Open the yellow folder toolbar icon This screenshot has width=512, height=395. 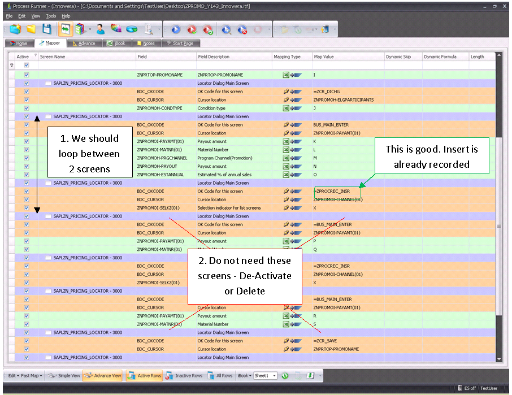point(31,29)
